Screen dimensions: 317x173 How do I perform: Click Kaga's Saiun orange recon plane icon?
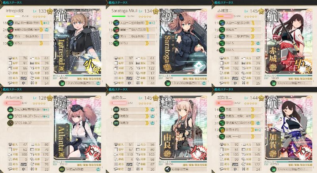click(222, 130)
